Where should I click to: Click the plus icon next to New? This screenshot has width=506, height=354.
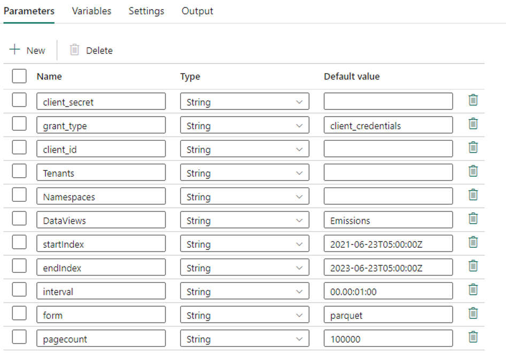click(x=14, y=49)
